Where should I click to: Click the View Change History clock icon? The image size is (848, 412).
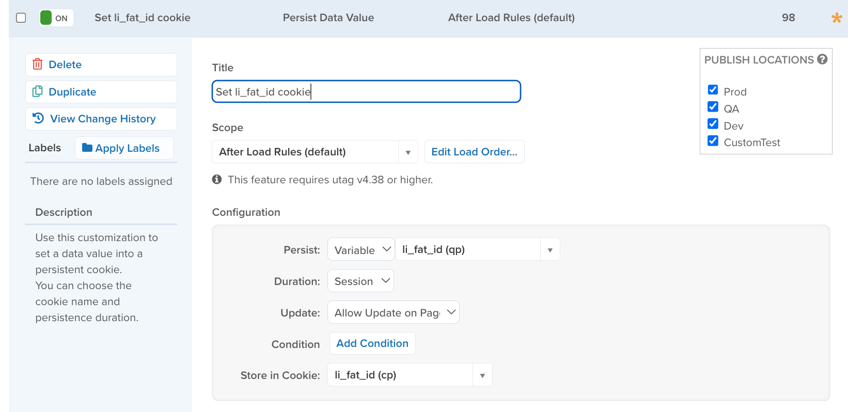coord(38,118)
